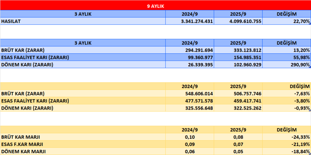Select the cell containing 477.571.578
This screenshot has height=155, width=311.
(190, 101)
